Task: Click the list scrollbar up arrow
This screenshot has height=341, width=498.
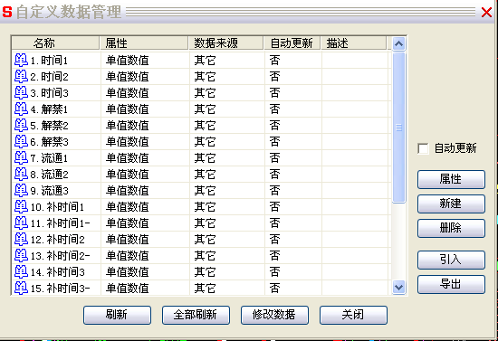Action: [398, 43]
